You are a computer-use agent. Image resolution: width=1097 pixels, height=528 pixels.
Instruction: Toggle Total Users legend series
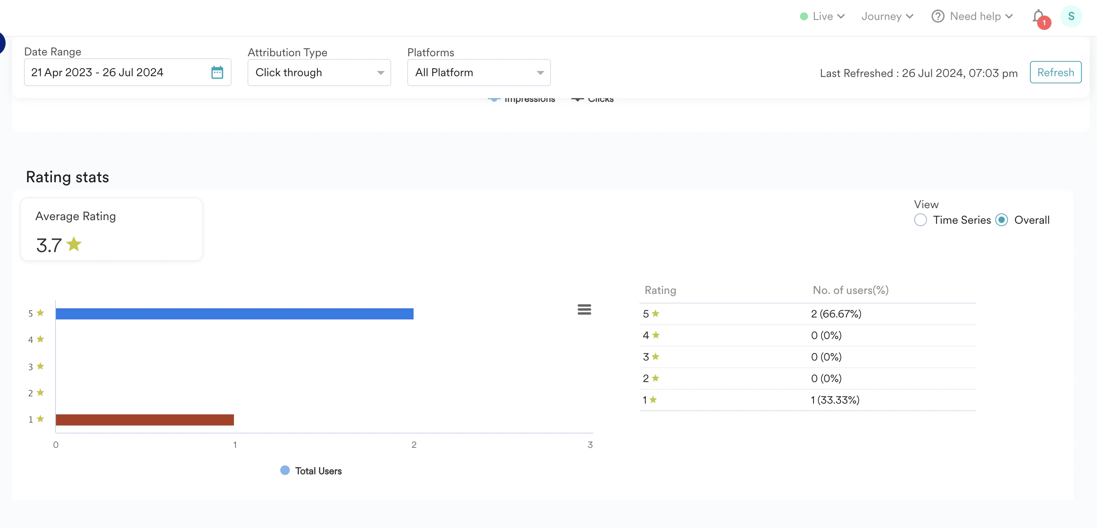[x=311, y=471]
